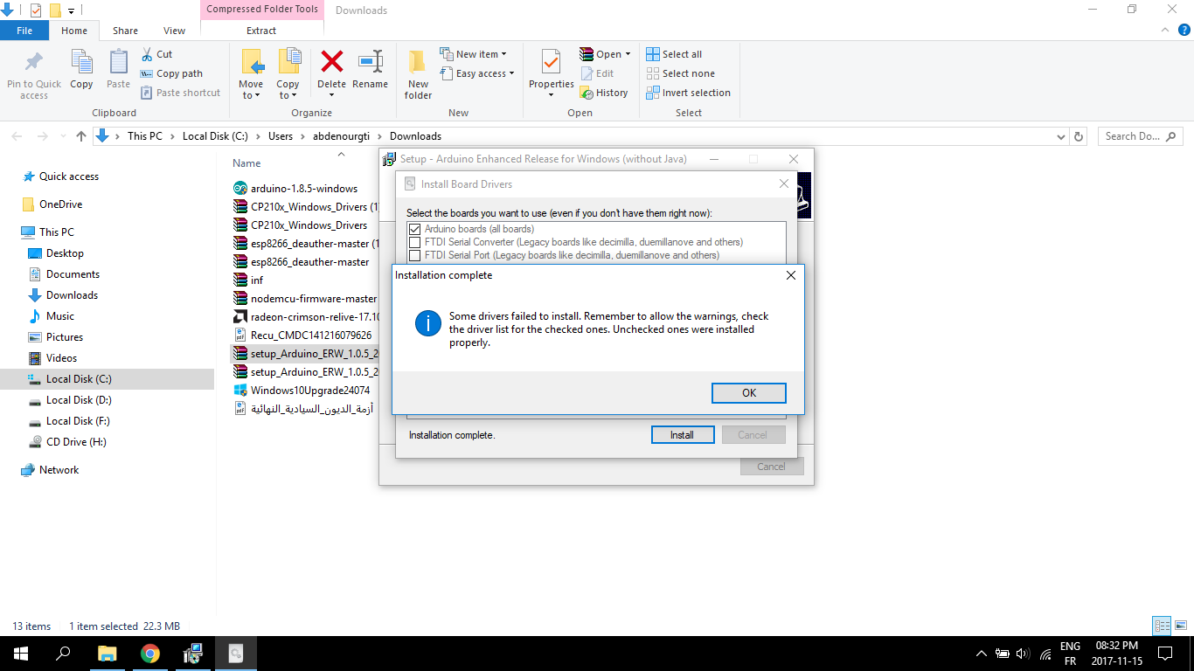
Task: Switch to the Share ribbon tab
Action: tap(125, 29)
